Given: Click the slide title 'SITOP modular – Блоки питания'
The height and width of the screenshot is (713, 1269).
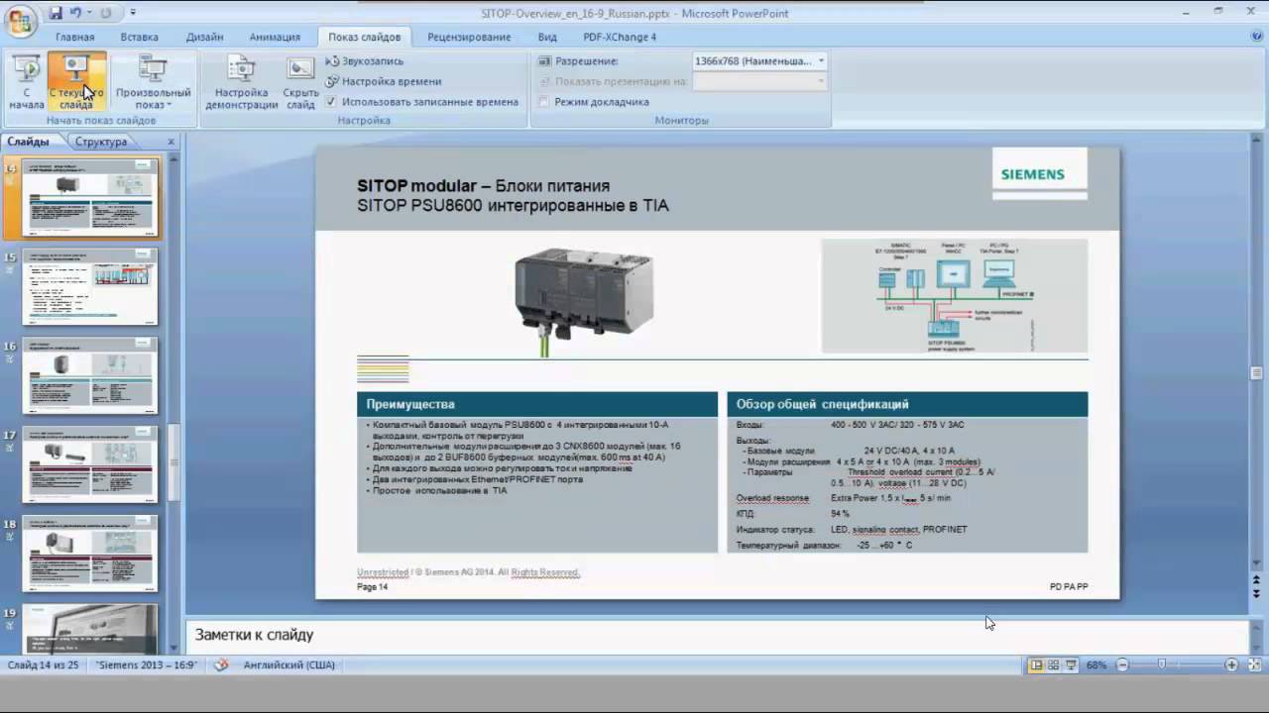Looking at the screenshot, I should point(483,185).
